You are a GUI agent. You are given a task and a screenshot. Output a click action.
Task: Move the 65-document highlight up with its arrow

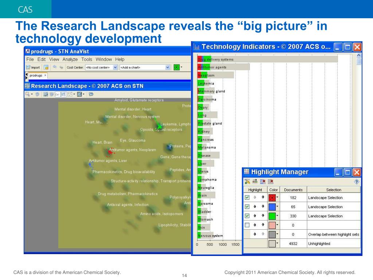coord(255,206)
